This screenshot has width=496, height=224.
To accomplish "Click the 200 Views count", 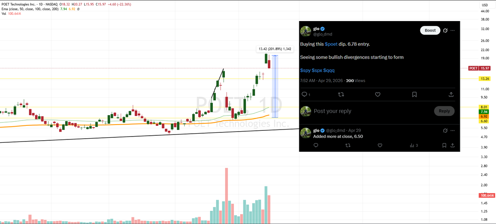I will click(x=355, y=81).
